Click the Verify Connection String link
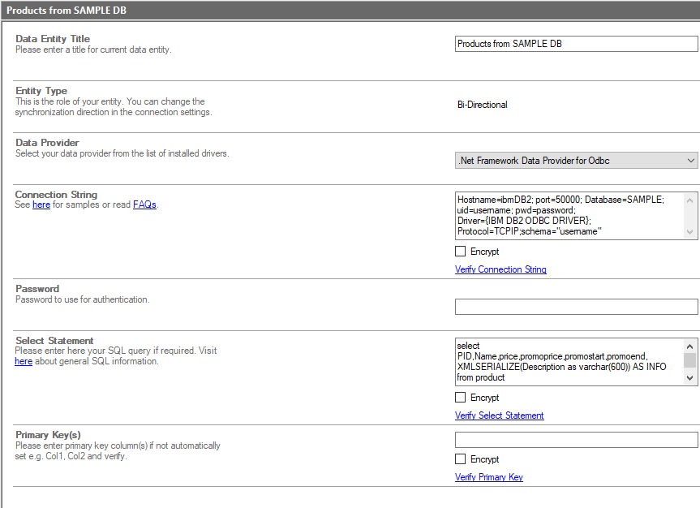 [x=500, y=269]
